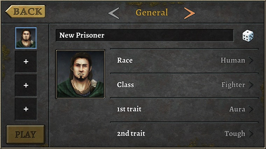Image resolution: width=266 pixels, height=149 pixels.
Task: Change the 1st trait option
Action: click(184, 109)
